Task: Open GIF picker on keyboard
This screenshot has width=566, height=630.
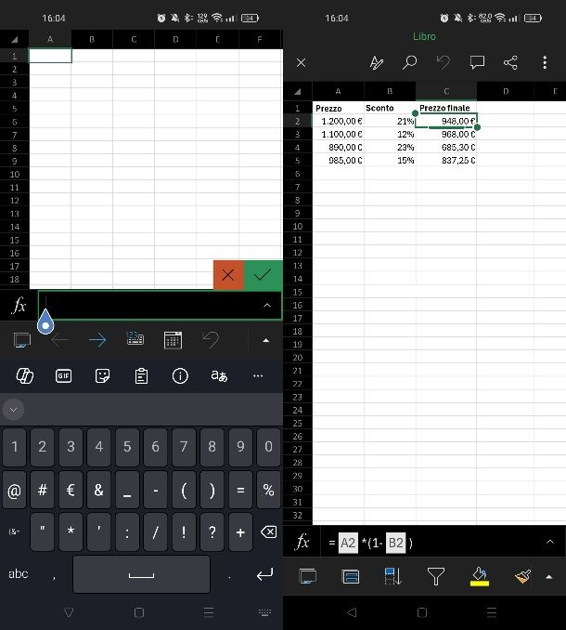Action: pyautogui.click(x=63, y=376)
